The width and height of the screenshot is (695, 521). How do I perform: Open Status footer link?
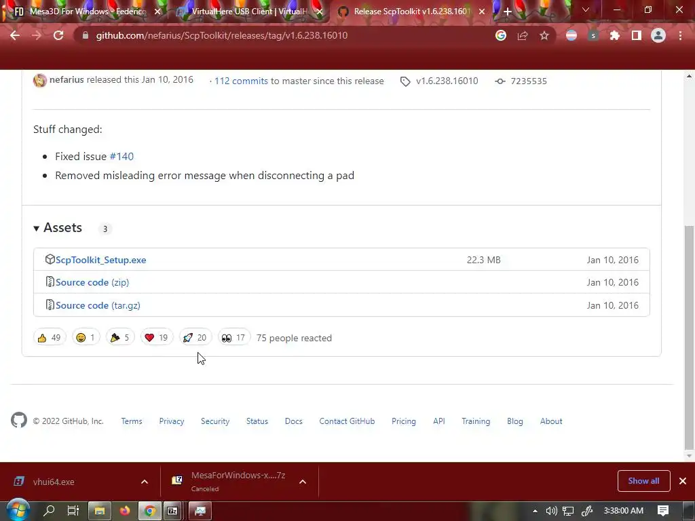[257, 421]
